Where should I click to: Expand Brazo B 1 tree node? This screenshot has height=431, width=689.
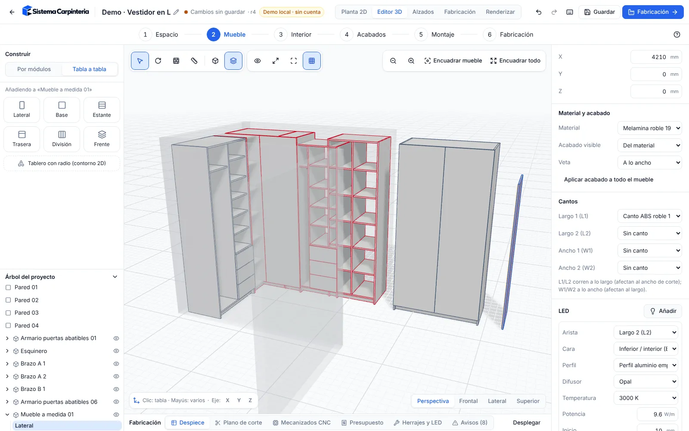7,389
